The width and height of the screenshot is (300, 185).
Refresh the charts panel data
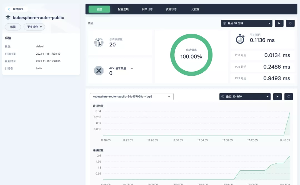[x=289, y=97]
